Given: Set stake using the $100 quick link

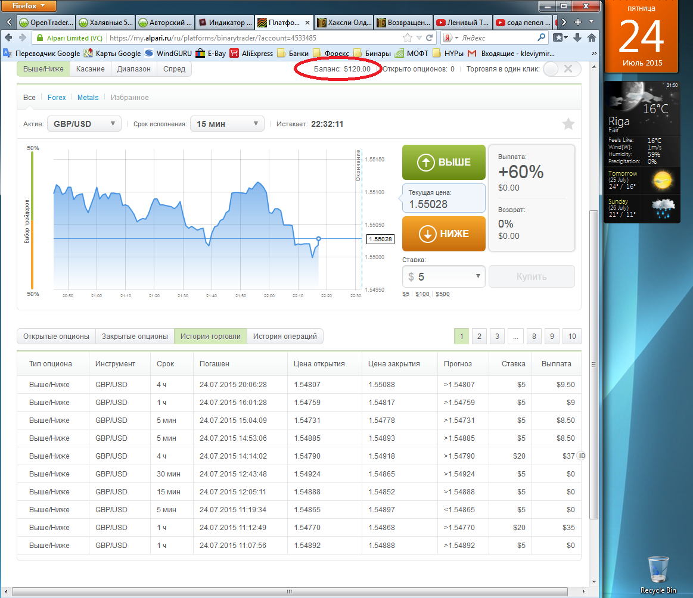Looking at the screenshot, I should coord(422,294).
